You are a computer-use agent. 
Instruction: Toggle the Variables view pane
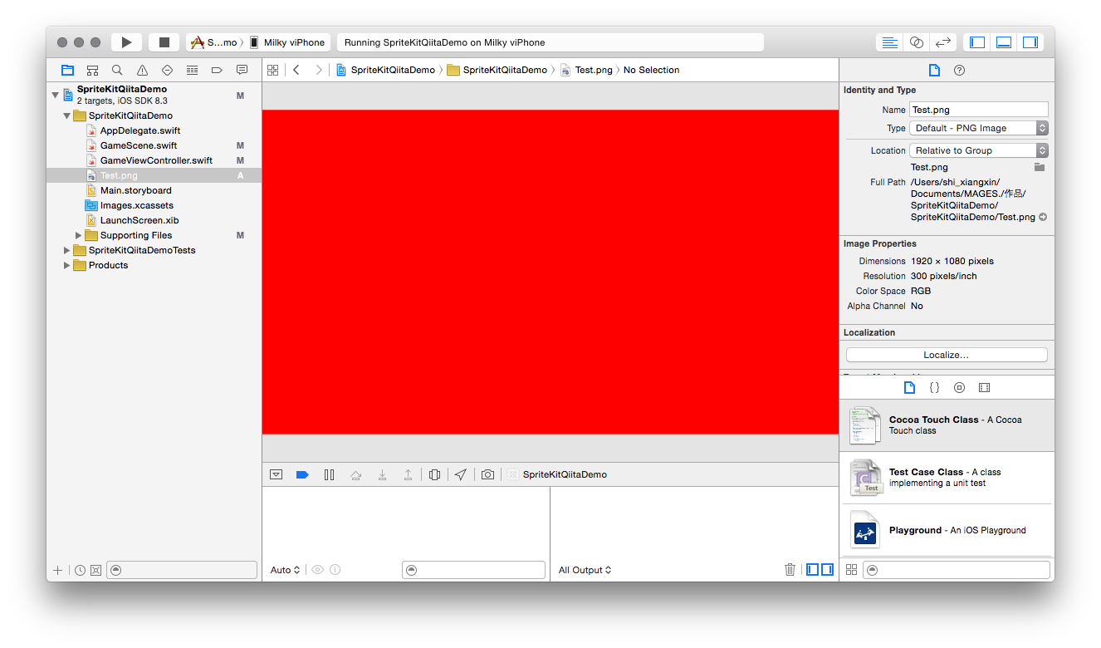click(813, 570)
